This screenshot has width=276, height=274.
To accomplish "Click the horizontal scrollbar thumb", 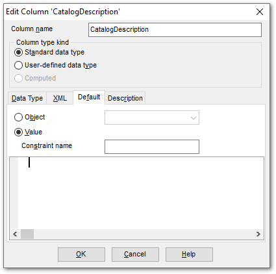I will click(x=27, y=234).
